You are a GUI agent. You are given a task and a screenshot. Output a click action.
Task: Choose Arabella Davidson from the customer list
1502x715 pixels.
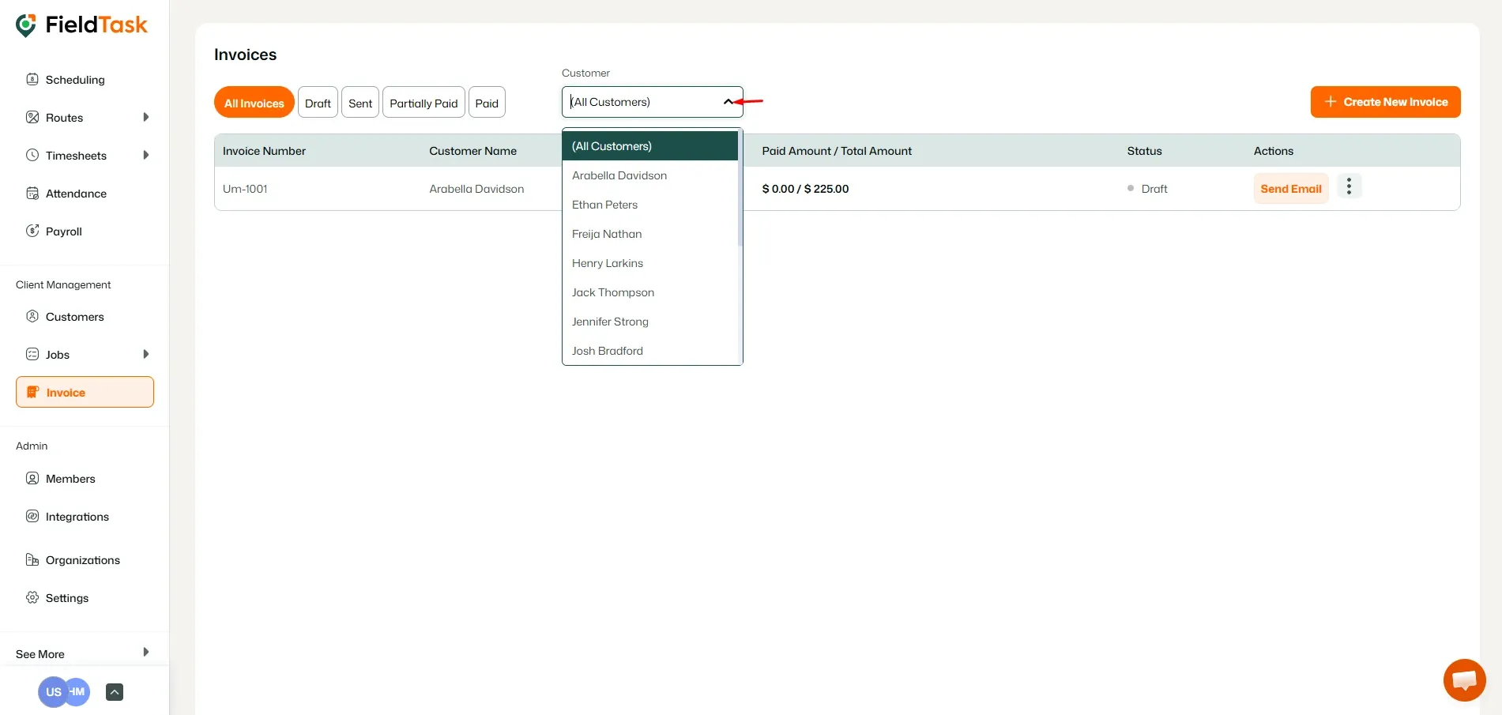click(650, 175)
